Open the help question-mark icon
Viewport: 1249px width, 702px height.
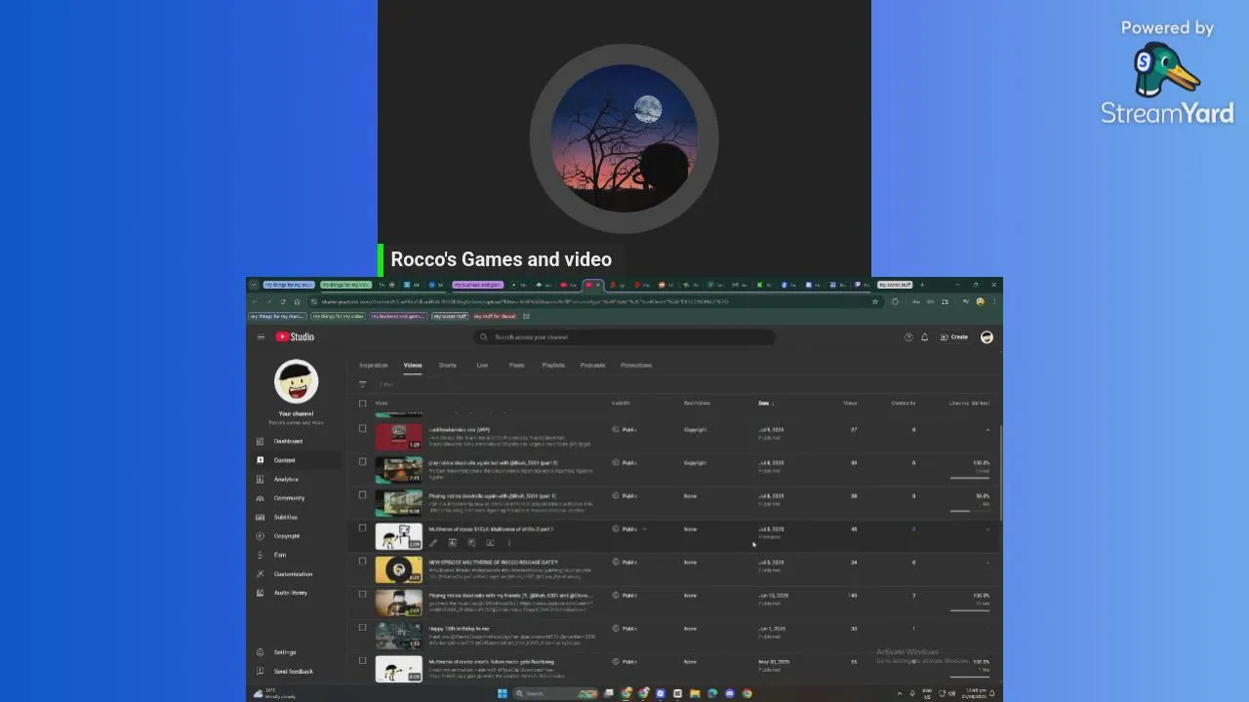pos(908,337)
